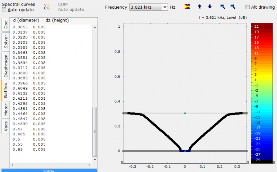Select the Diaphragm tab
The height and width of the screenshot is (172, 277).
[x=6, y=66]
